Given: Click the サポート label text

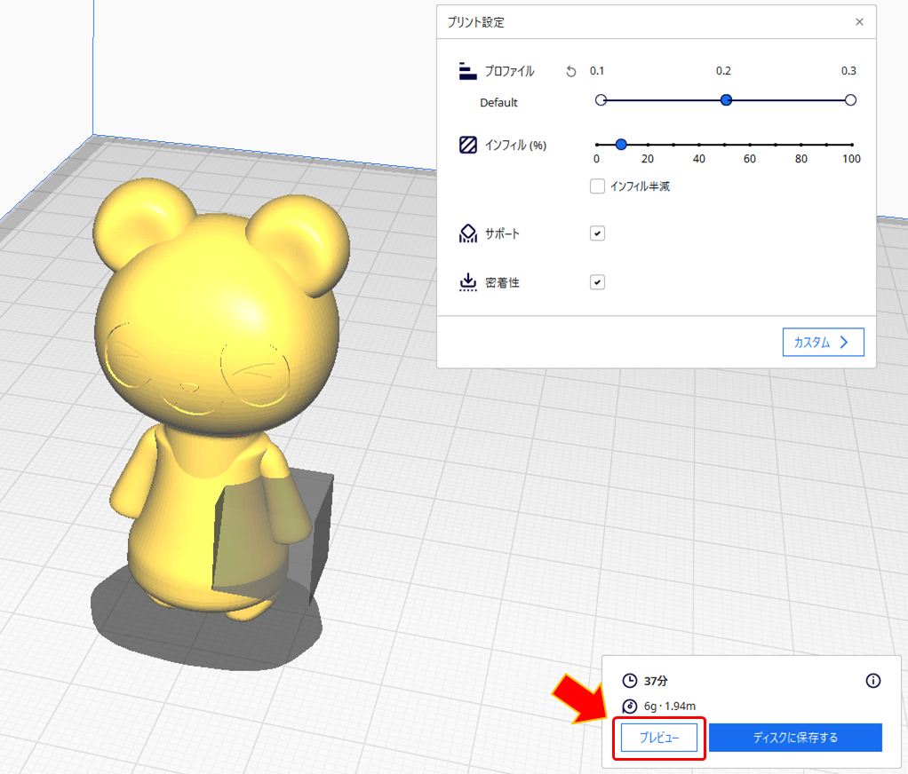Looking at the screenshot, I should click(502, 233).
